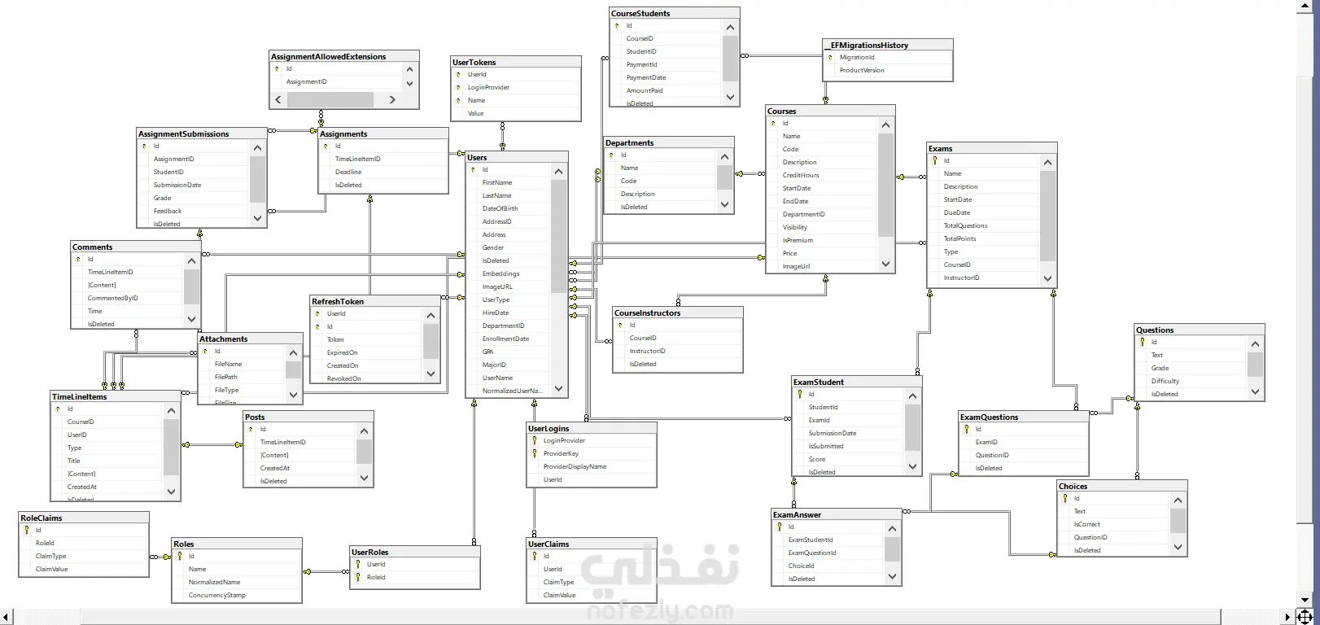Click the up arrow in TimeLineItems table scrollbar

point(171,411)
